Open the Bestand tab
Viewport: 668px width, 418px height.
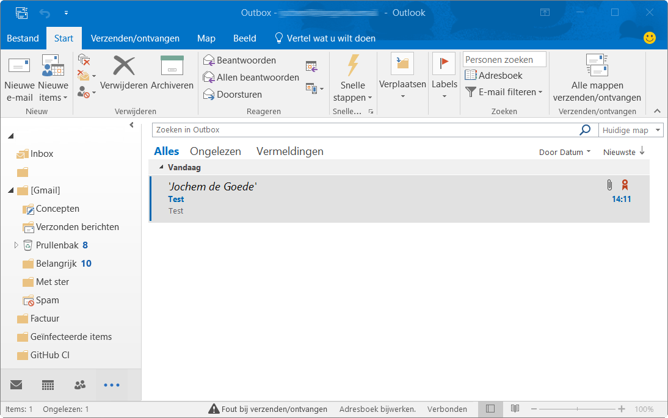[23, 38]
